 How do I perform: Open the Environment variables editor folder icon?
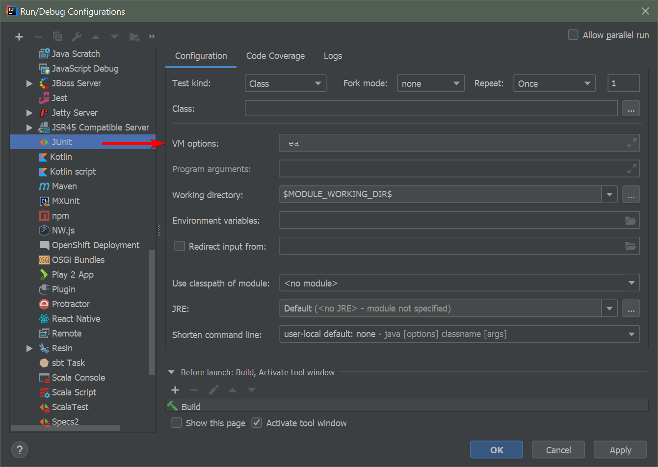[631, 220]
